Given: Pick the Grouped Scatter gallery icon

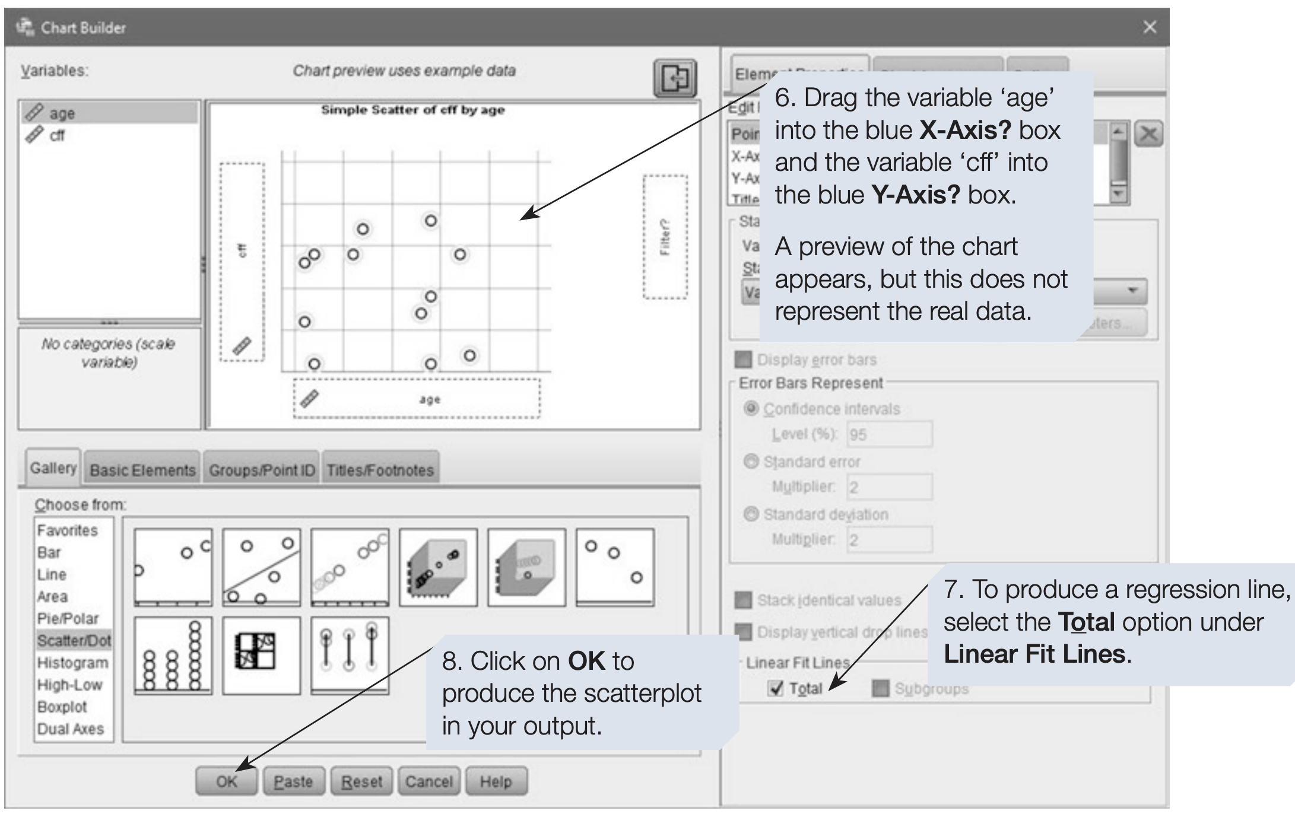Looking at the screenshot, I should point(350,567).
